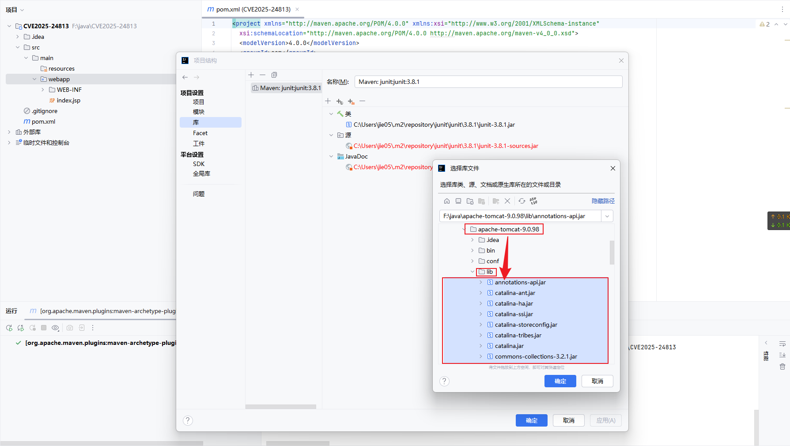
Task: Collapse the webapp folder in project tree
Action: coord(34,79)
